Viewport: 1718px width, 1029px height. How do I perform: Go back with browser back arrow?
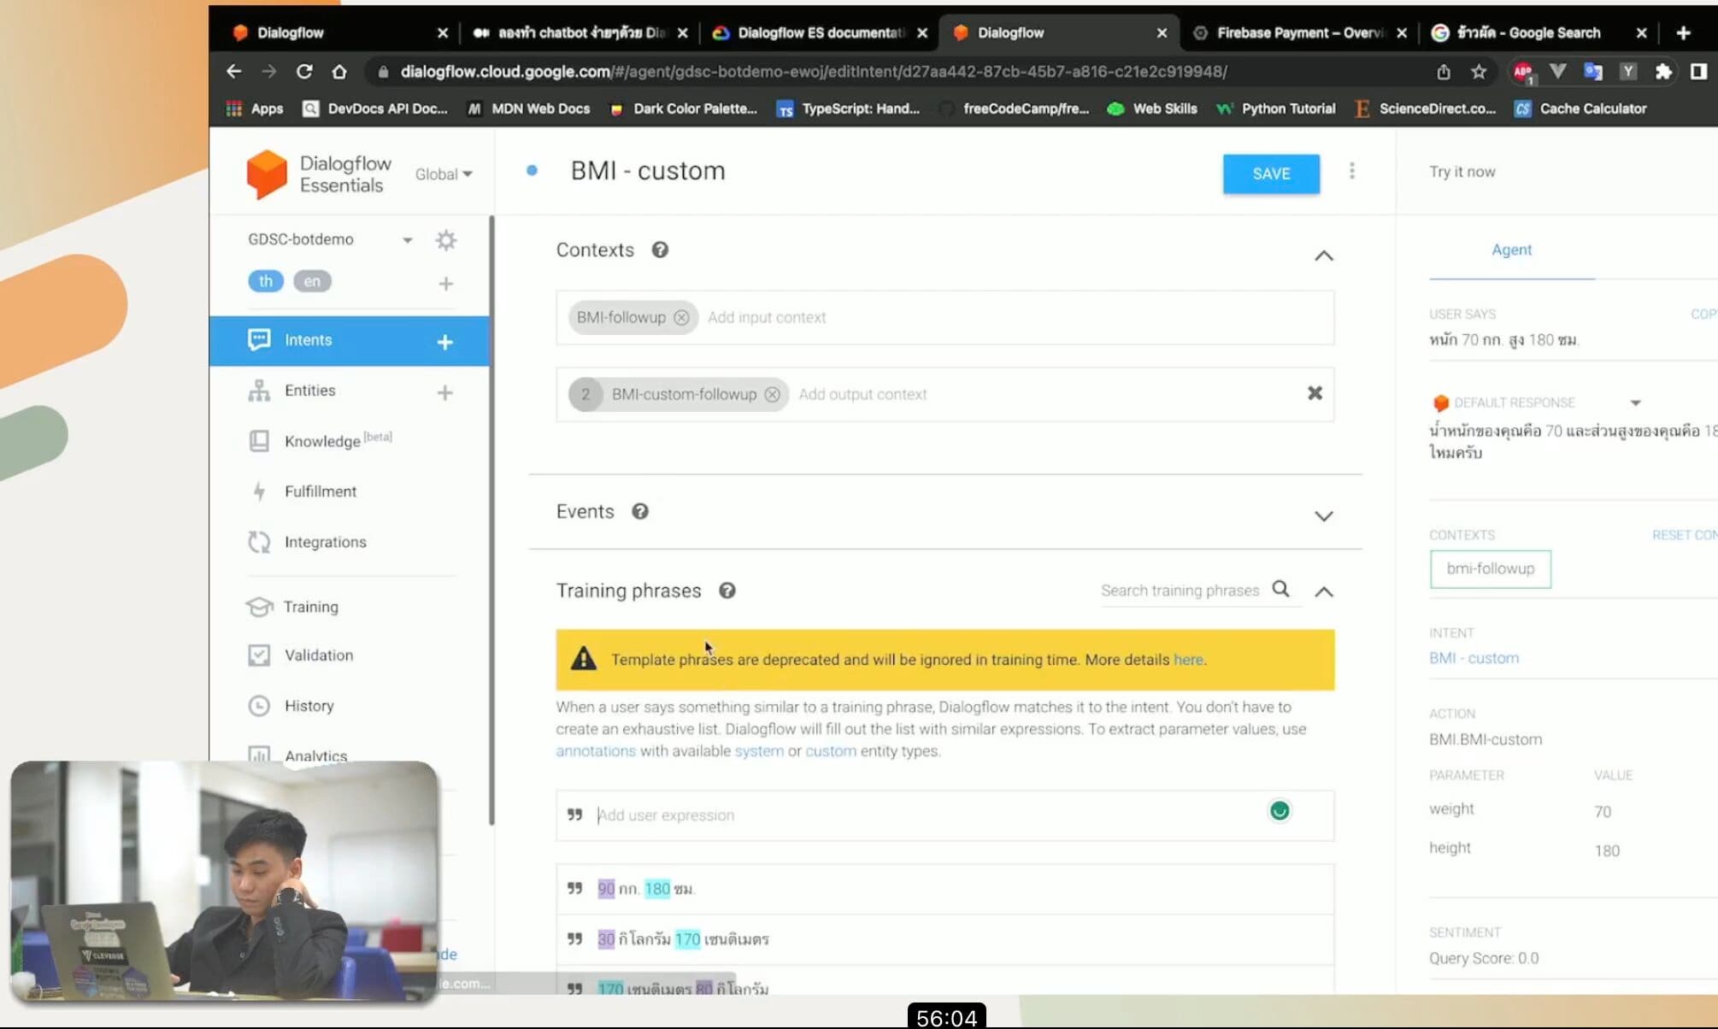click(233, 72)
